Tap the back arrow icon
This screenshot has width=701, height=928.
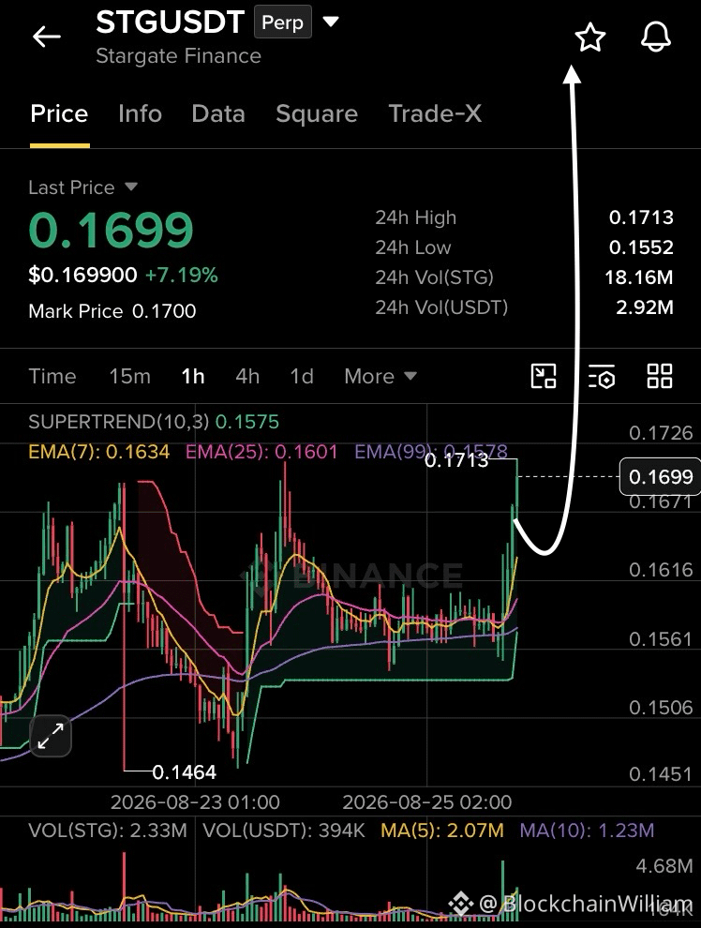tap(47, 37)
